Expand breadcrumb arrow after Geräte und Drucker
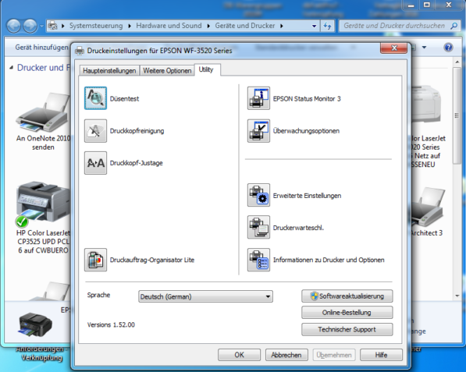466x372 pixels. (x=282, y=27)
